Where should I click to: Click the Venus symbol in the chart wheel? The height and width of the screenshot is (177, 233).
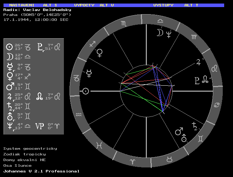pos(100,53)
